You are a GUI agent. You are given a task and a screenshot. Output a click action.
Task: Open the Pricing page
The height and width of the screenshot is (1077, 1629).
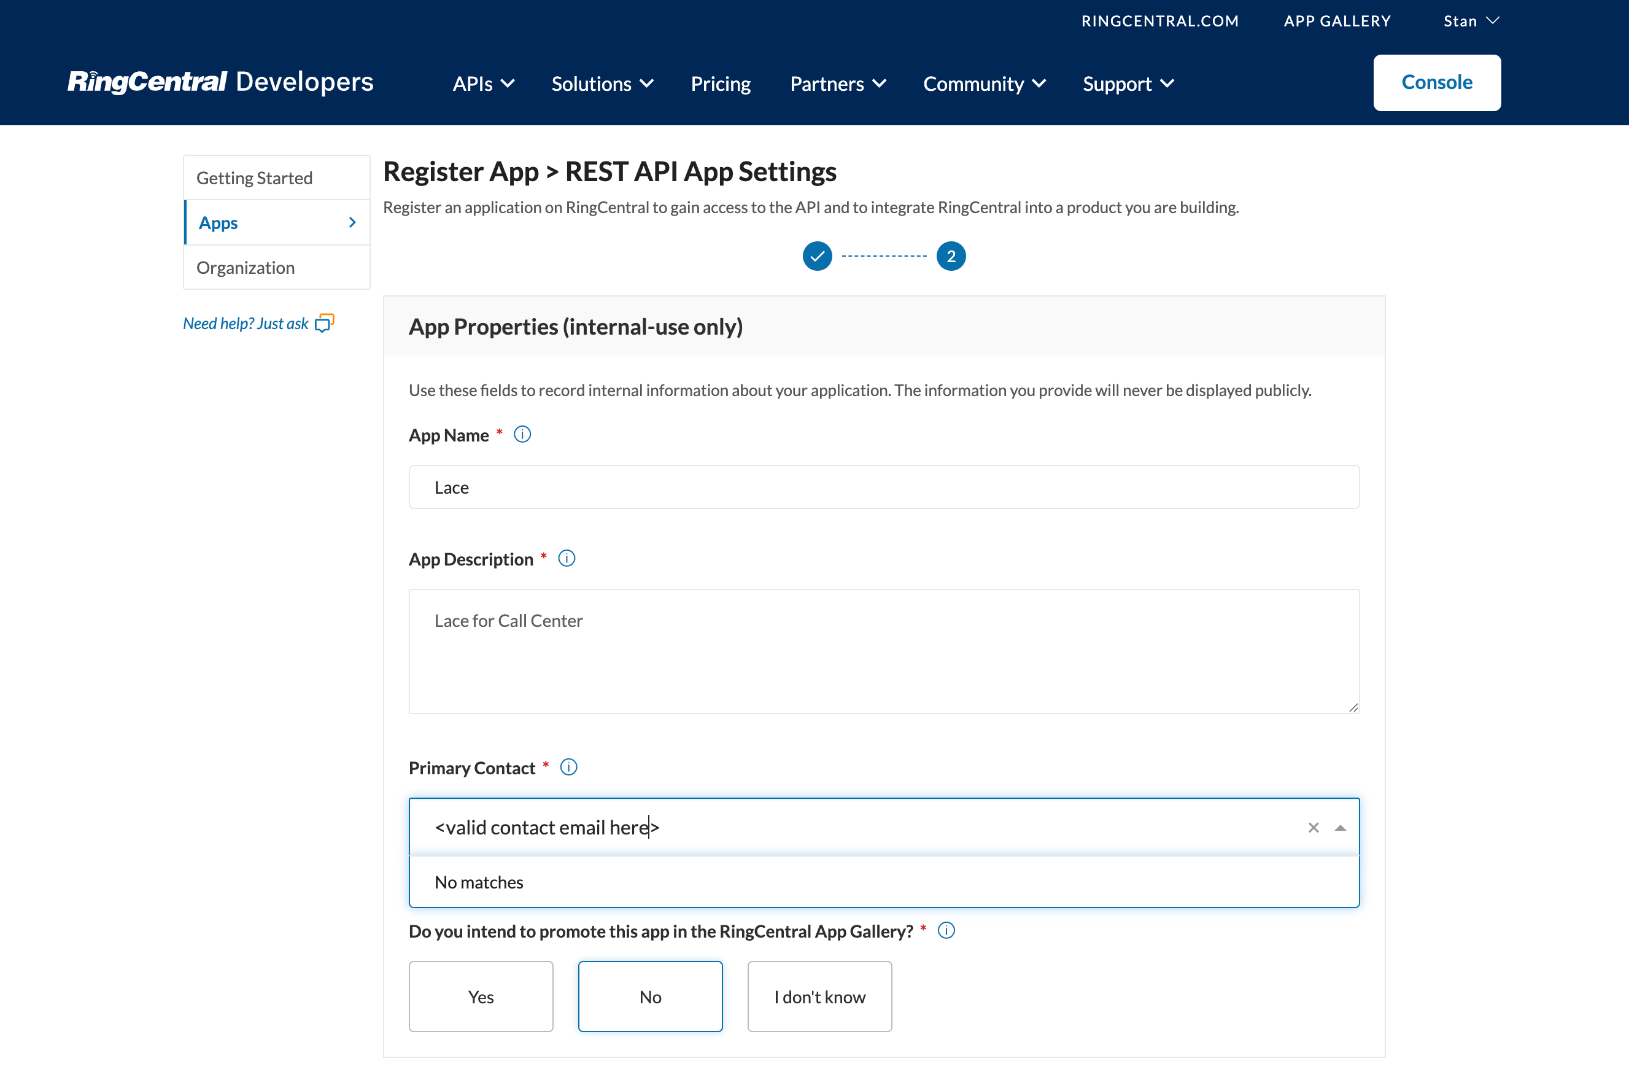721,84
